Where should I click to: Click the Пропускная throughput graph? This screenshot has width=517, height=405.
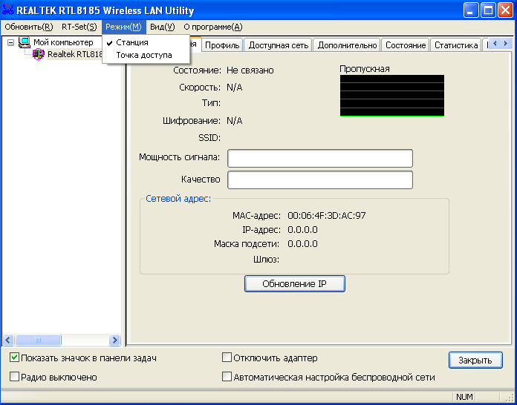(x=392, y=96)
